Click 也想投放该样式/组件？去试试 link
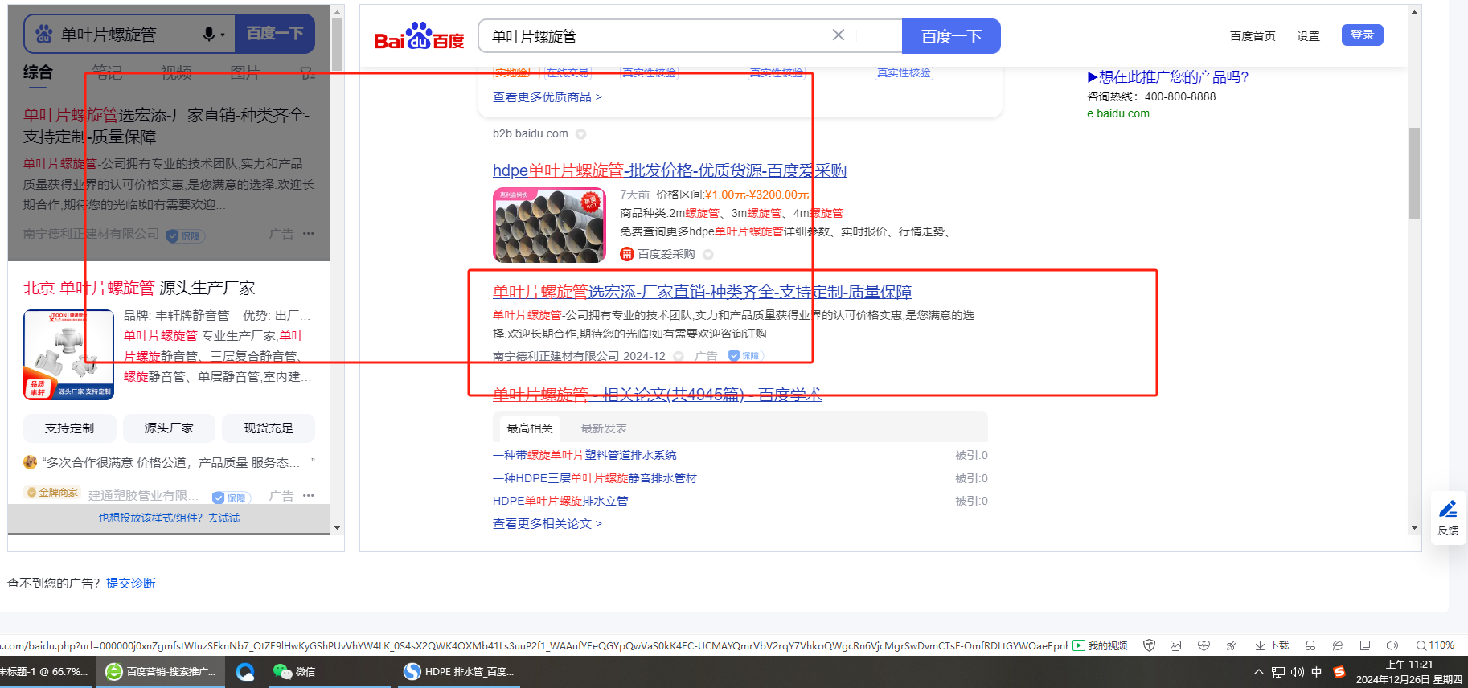This screenshot has height=688, width=1468. coord(169,518)
